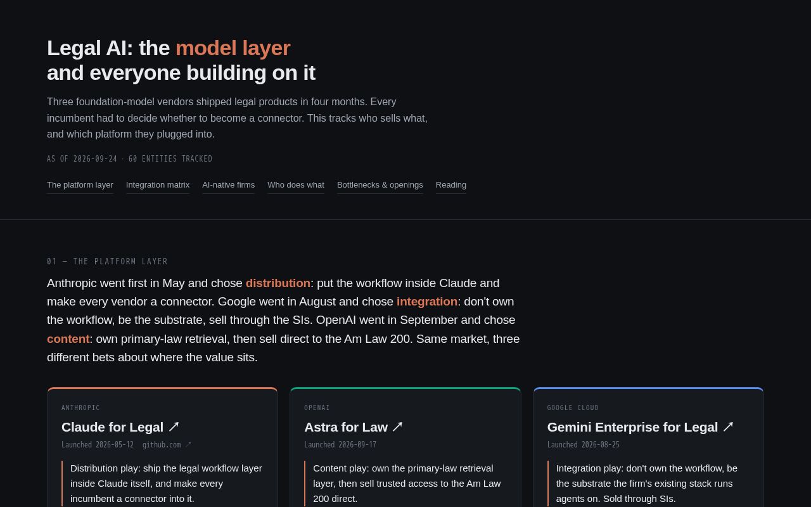Click the highlighted word distribution
The width and height of the screenshot is (811, 507).
[278, 283]
